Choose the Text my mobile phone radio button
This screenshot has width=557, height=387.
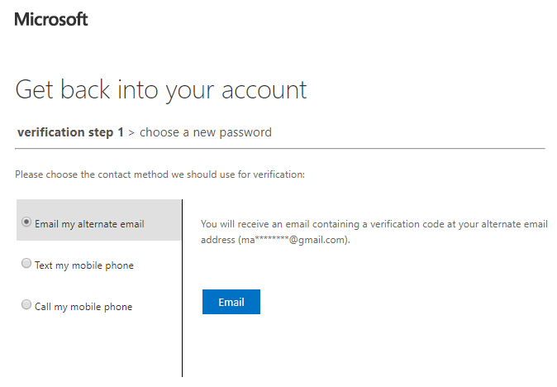[27, 264]
